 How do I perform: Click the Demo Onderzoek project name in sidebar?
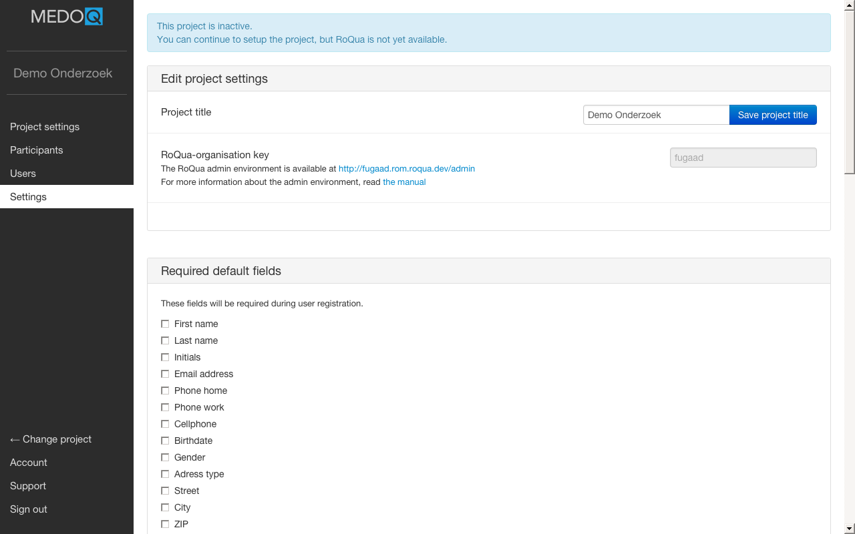(63, 73)
